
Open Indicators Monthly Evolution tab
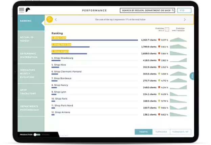(31, 74)
